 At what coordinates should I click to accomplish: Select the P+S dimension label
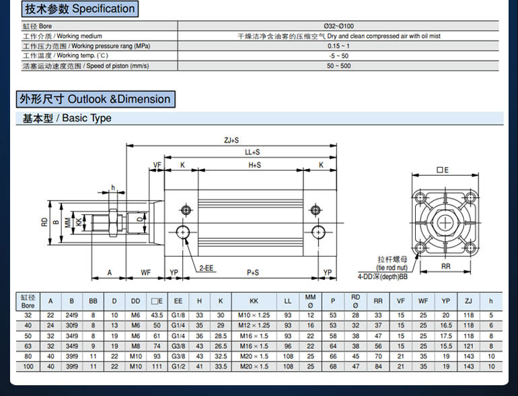(253, 273)
